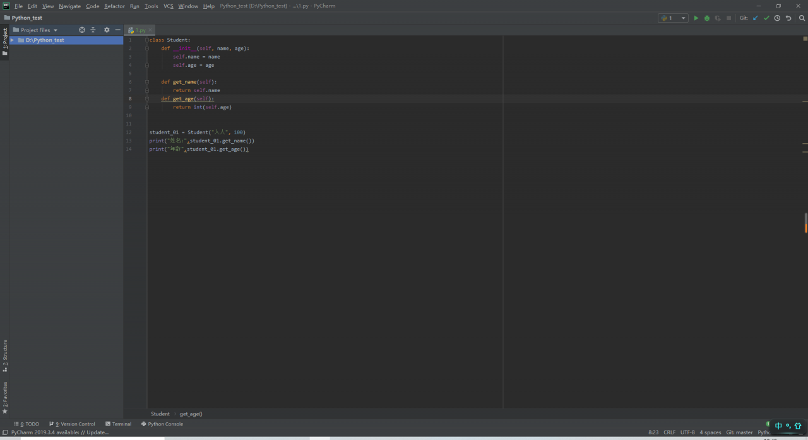
Task: Run the current configuration with green play button
Action: [696, 18]
